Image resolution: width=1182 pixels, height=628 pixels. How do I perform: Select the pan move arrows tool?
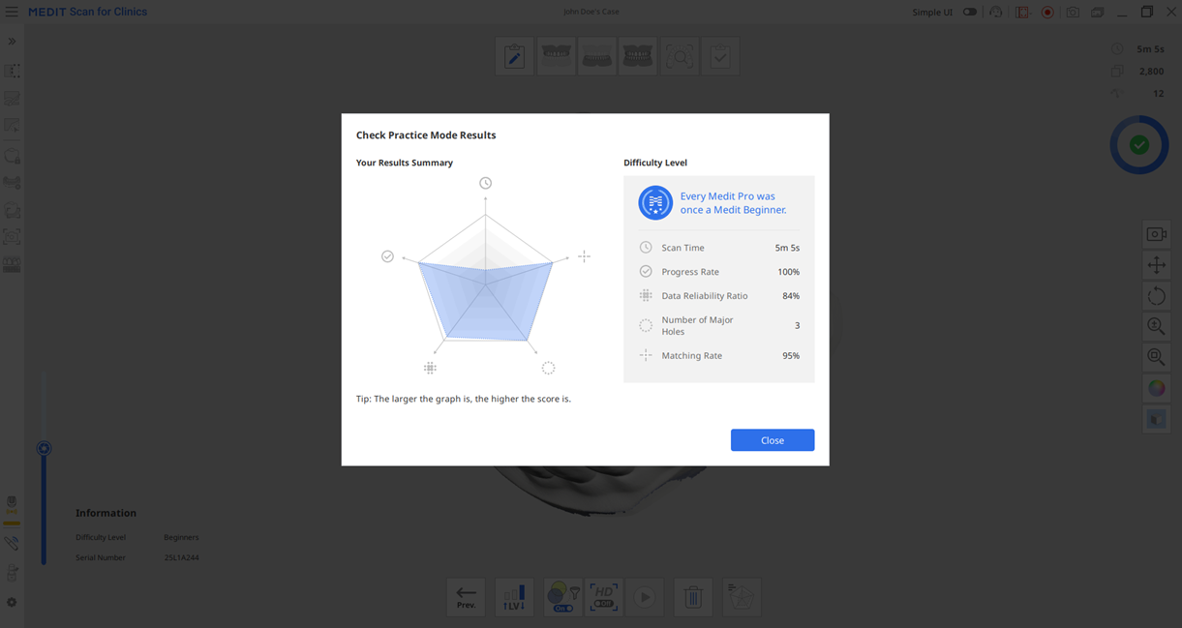coord(1157,265)
